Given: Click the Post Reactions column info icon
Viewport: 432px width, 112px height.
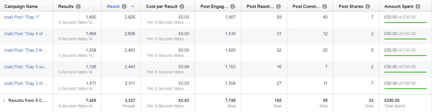Looking at the screenshot, I should click(278, 6).
